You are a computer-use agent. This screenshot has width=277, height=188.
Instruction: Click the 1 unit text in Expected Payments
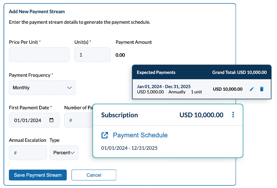pos(196,92)
